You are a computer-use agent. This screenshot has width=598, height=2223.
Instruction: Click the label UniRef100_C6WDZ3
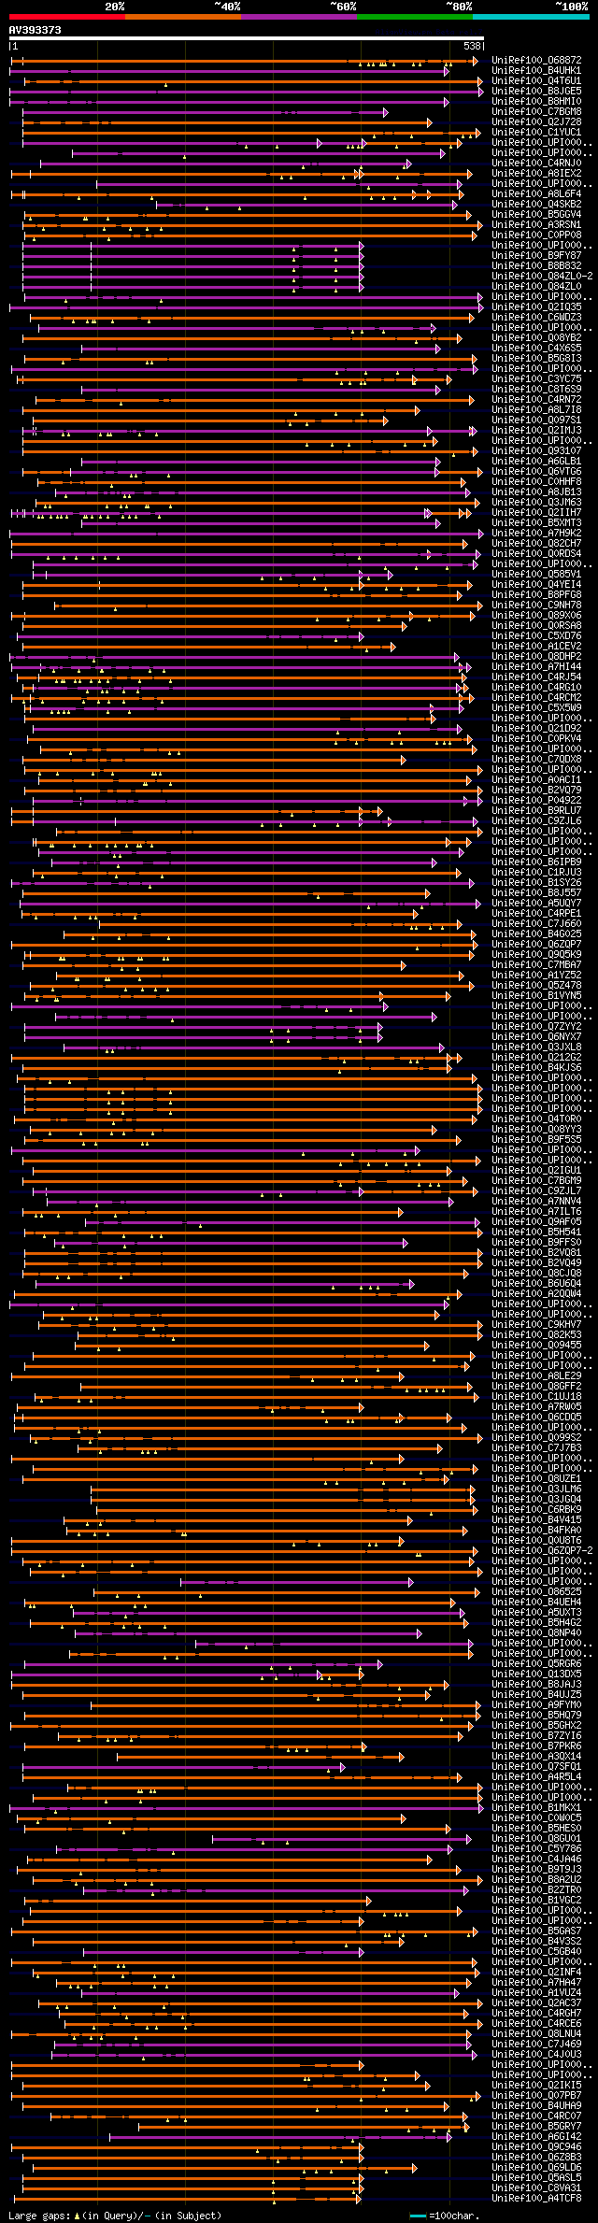(x=536, y=318)
